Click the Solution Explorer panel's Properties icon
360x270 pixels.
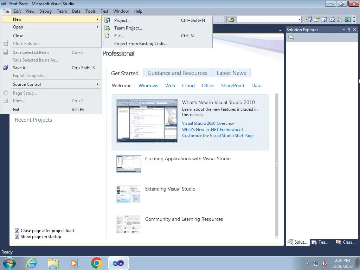click(x=291, y=38)
